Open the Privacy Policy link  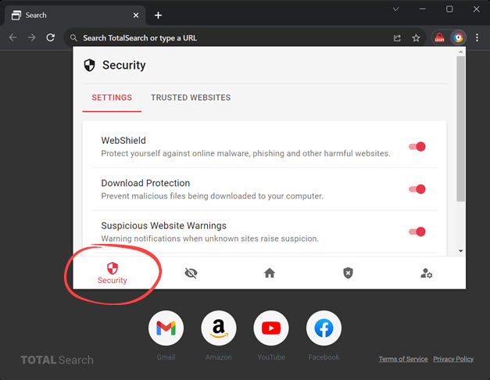pos(453,359)
